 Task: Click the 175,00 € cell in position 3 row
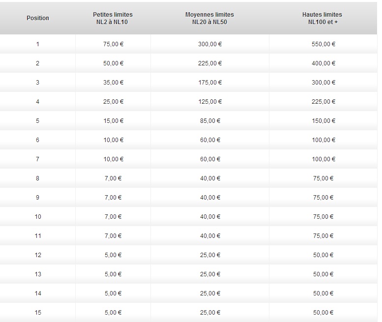click(x=210, y=83)
